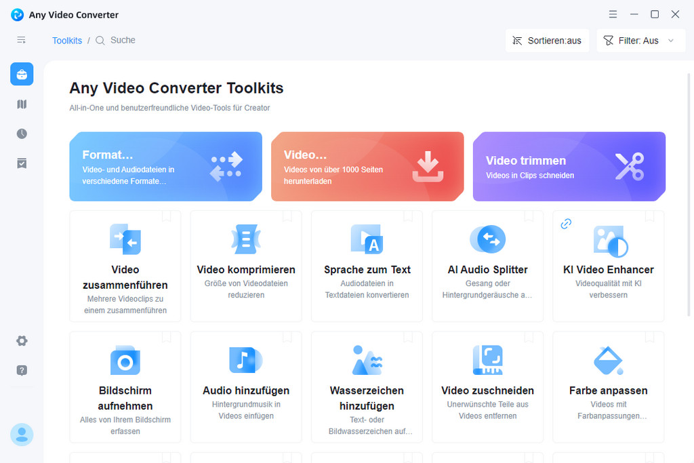Screen dimensions: 694x463
Task: Open the Video trimmen banner
Action: pyautogui.click(x=569, y=167)
